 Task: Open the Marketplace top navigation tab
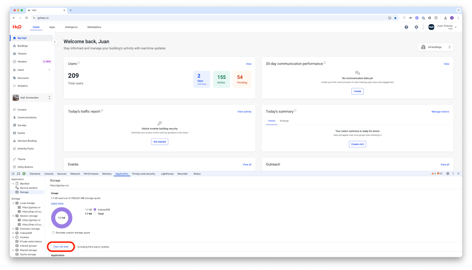pyautogui.click(x=94, y=27)
